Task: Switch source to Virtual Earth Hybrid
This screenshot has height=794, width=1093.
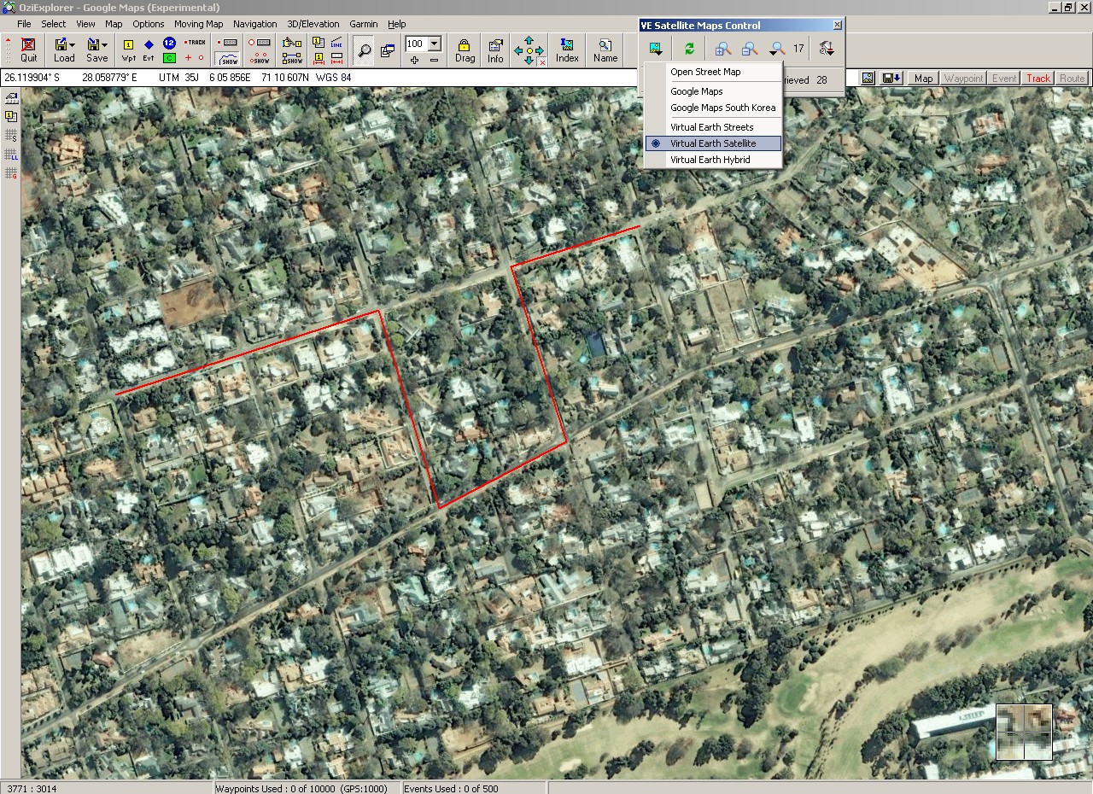Action: pos(711,160)
